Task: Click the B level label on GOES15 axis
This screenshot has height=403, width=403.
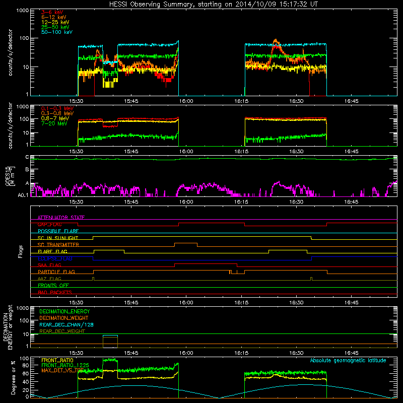Action: [x=27, y=170]
